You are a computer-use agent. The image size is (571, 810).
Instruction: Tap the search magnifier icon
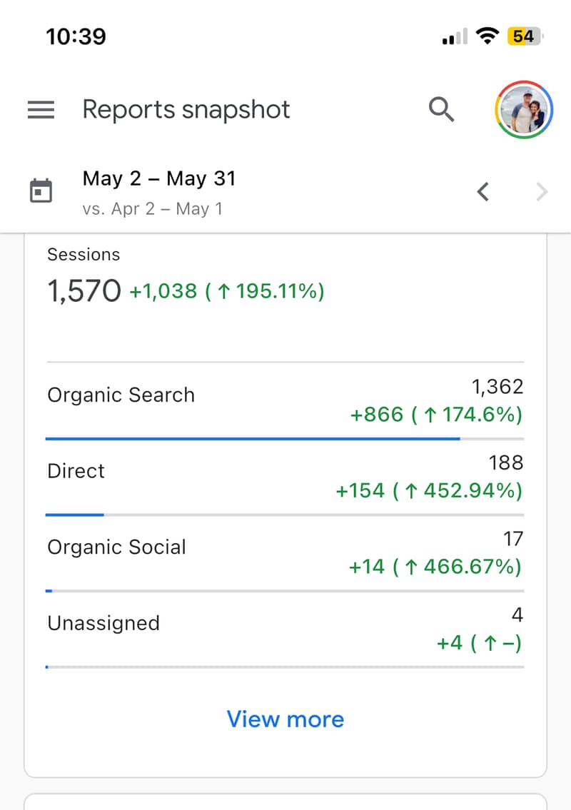(441, 109)
